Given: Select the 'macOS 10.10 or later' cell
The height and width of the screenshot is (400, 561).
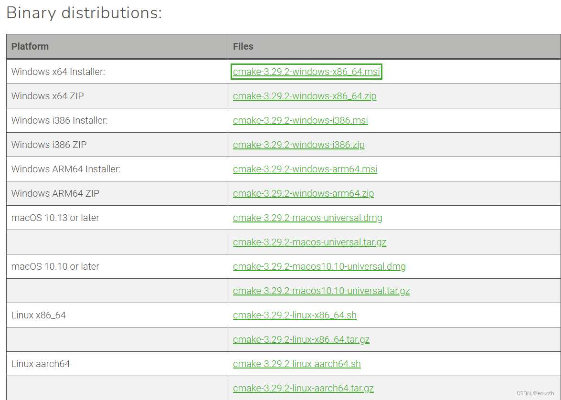Looking at the screenshot, I should coord(117,266).
